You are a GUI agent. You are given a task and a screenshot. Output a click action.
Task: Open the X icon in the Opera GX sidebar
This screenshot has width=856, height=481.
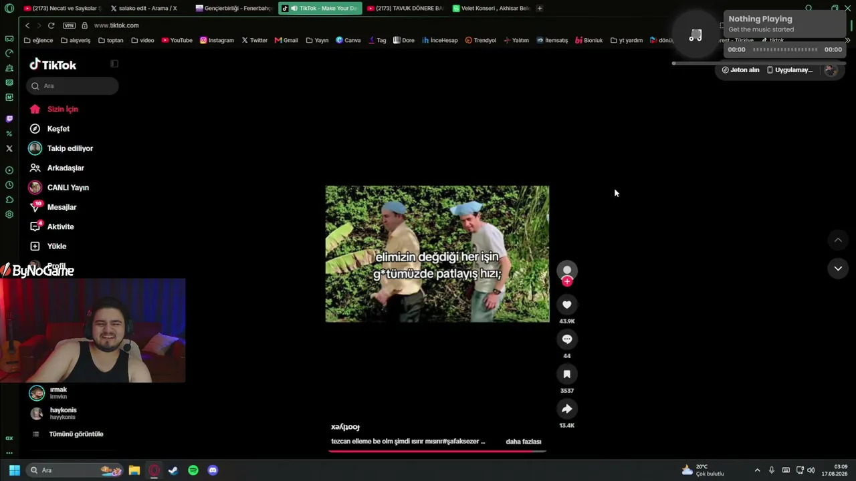pyautogui.click(x=9, y=148)
